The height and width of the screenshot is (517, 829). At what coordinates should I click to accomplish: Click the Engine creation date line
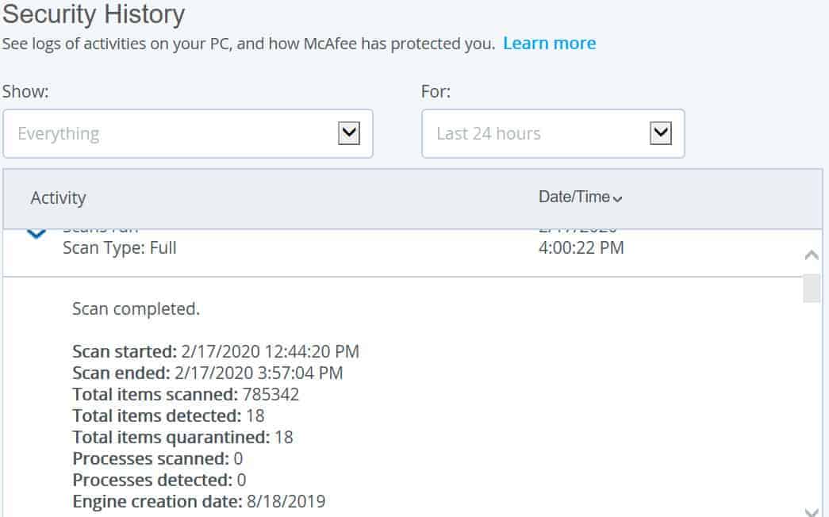199,501
